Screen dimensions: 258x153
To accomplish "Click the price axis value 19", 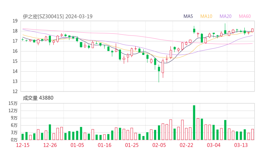I will (15, 21).
